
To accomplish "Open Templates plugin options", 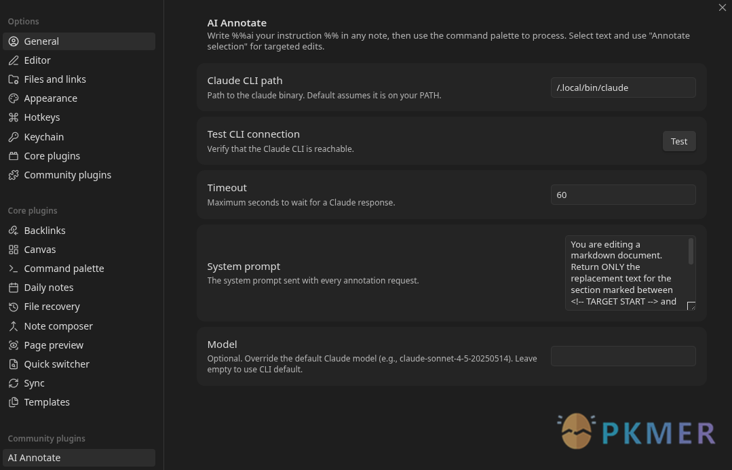I will pyautogui.click(x=79, y=402).
